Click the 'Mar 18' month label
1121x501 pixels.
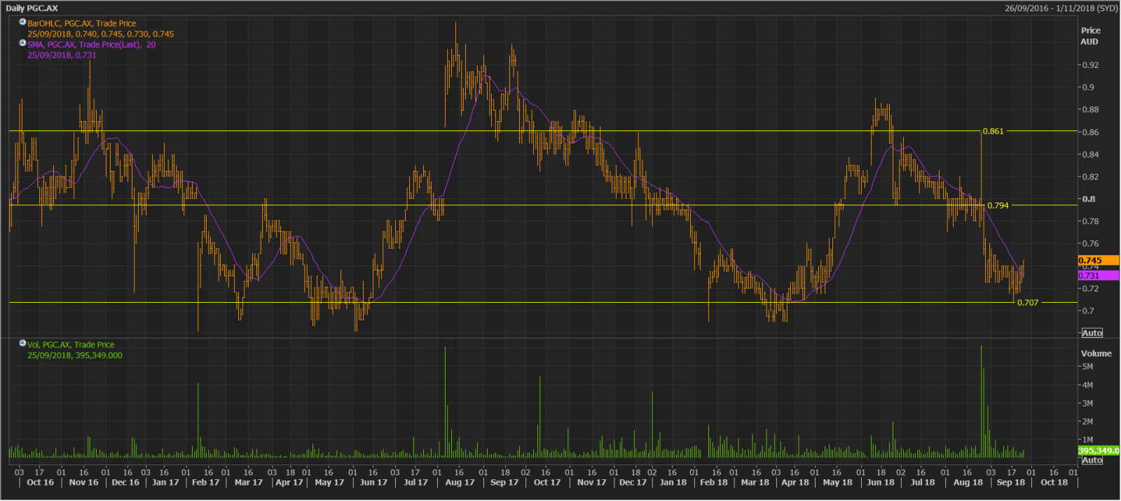click(755, 482)
